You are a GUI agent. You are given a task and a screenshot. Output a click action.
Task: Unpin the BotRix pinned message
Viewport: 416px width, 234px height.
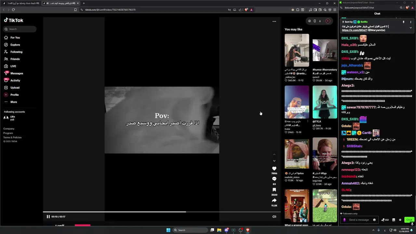tap(404, 22)
